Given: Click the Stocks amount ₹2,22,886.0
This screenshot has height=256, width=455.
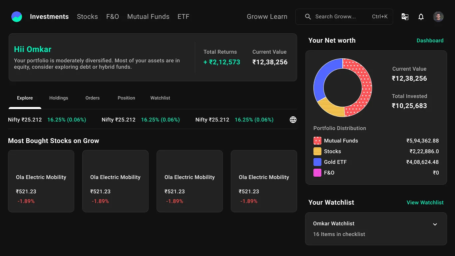Looking at the screenshot, I should [424, 151].
